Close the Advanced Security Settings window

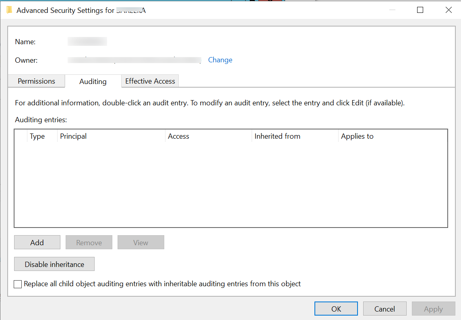[x=449, y=10]
